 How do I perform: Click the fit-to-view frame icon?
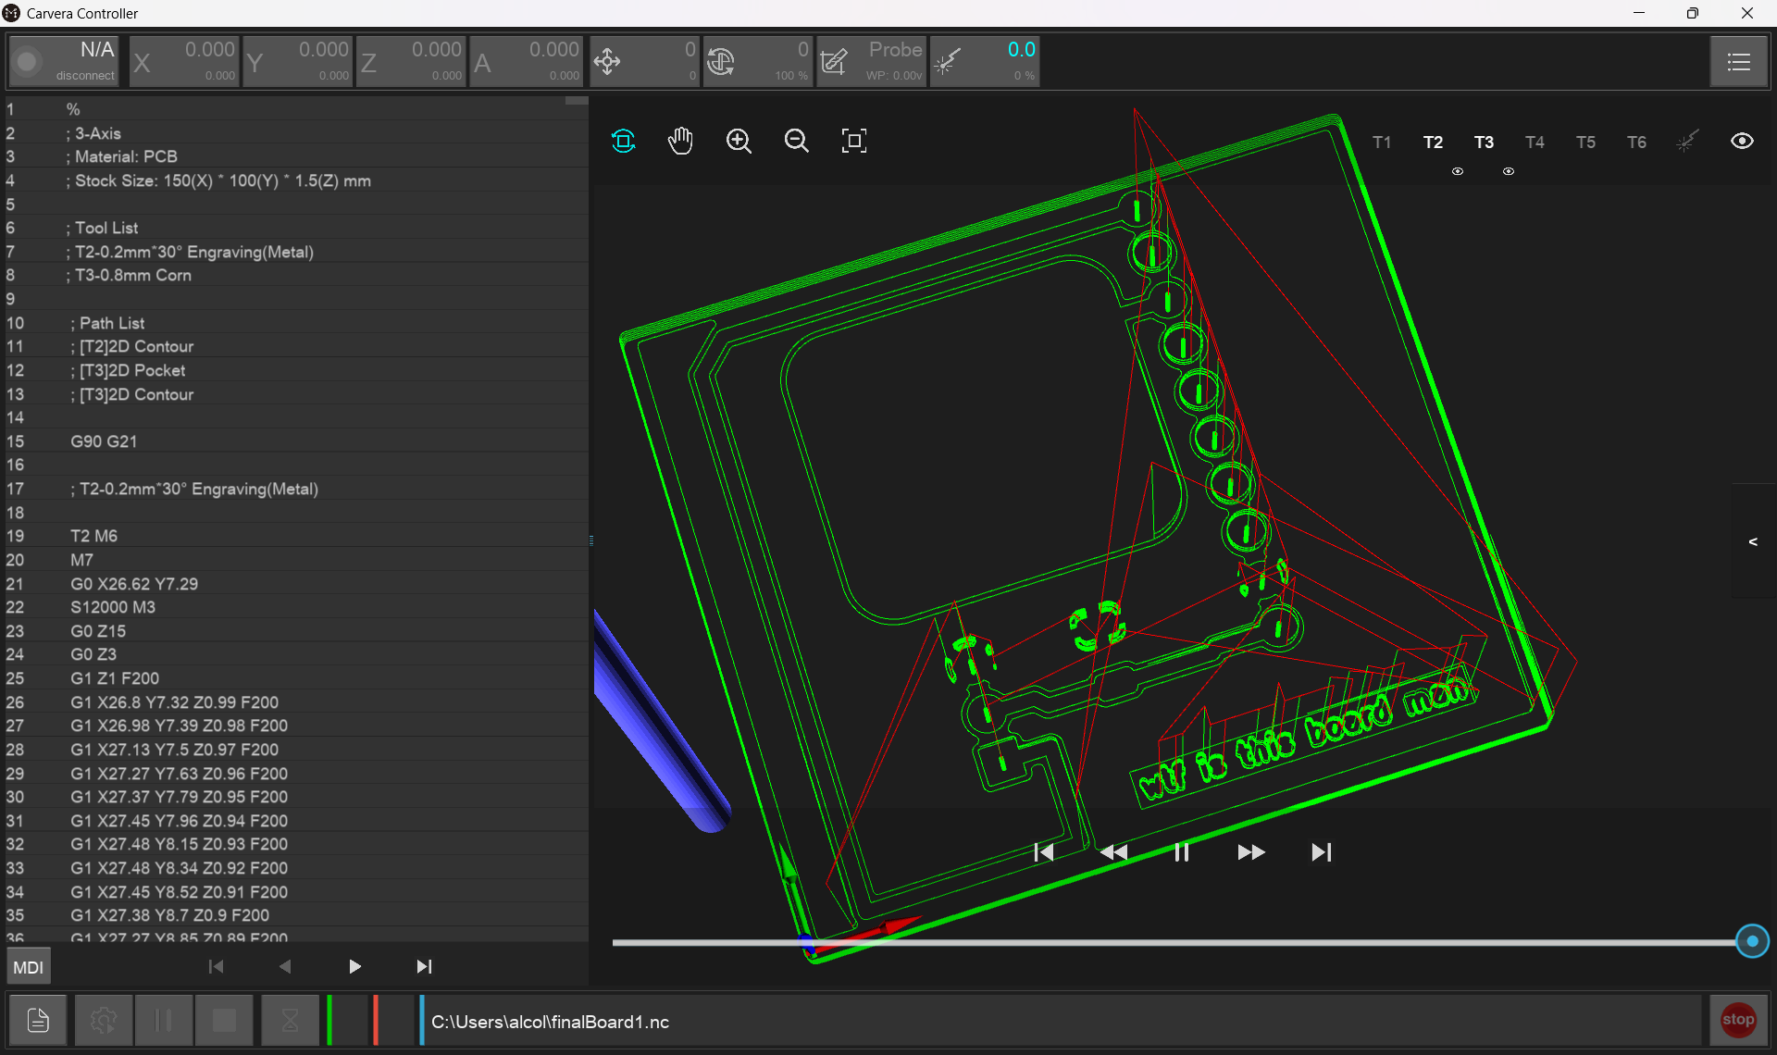click(853, 141)
